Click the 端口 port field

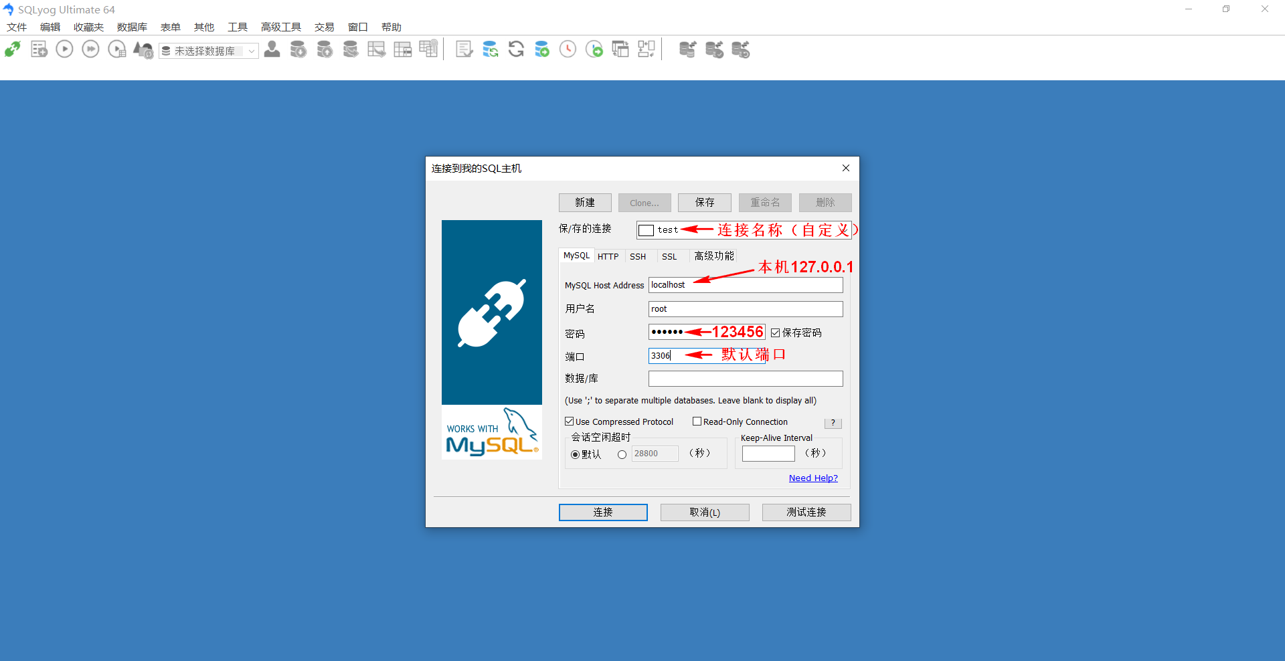pos(707,356)
